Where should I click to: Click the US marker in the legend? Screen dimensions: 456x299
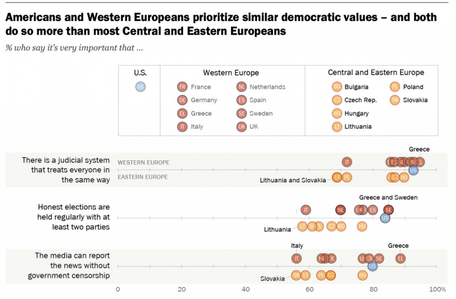pos(140,87)
